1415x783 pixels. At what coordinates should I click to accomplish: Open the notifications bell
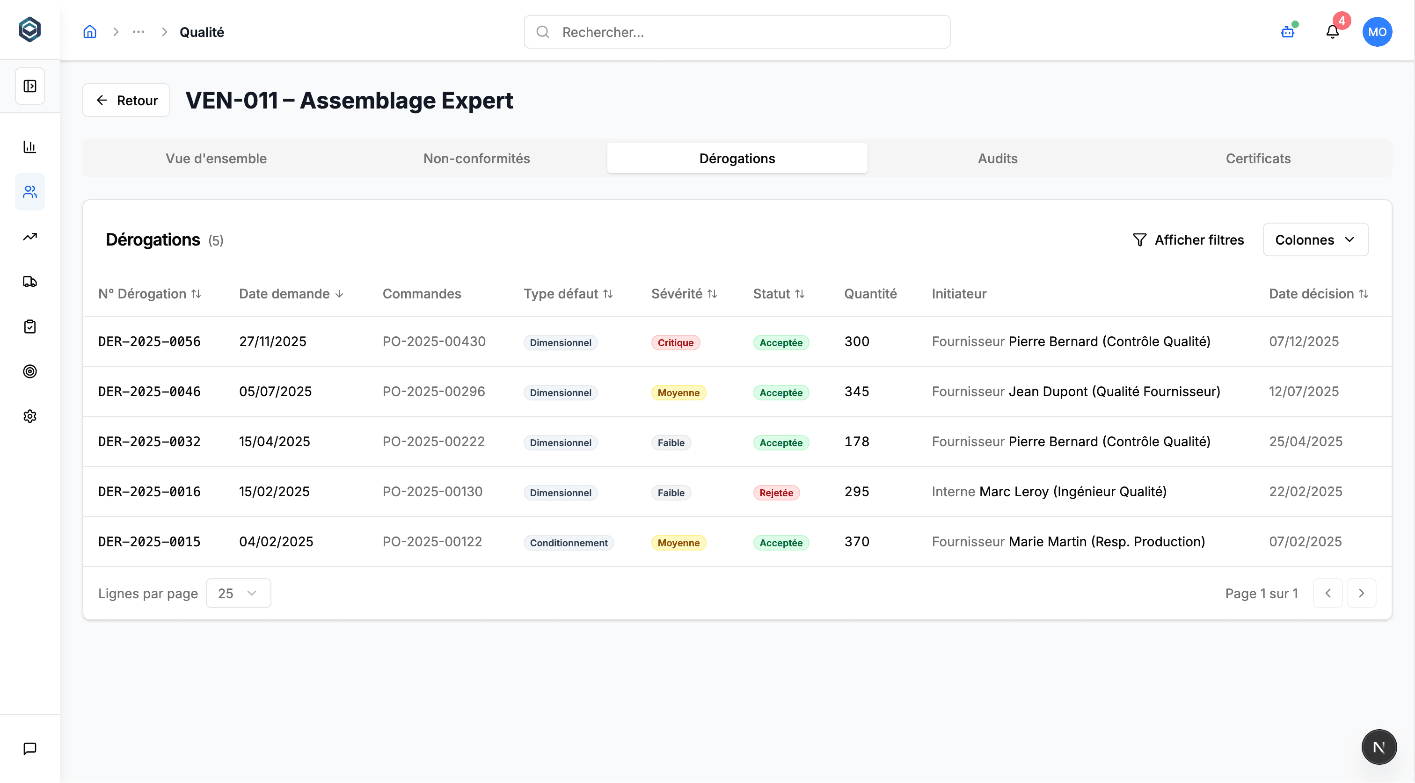[x=1332, y=32]
